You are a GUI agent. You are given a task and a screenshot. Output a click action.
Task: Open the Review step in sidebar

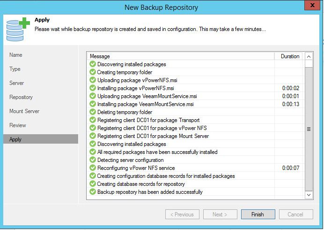point(18,125)
